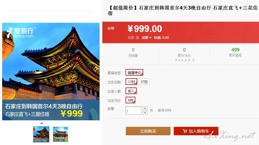This screenshot has height=145, width=259.
Task: Click the up chevron above thumbnails
Action: click(42, 123)
